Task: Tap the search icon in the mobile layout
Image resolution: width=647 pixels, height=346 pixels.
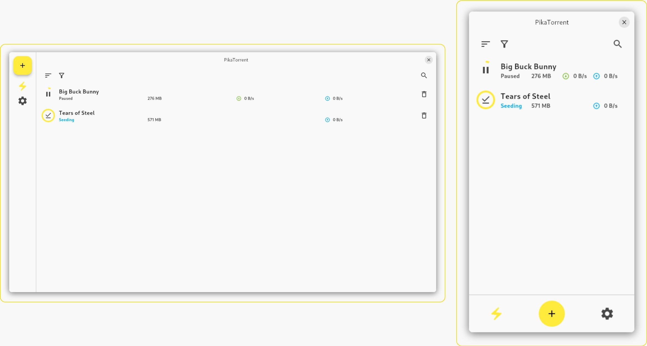Action: 618,44
